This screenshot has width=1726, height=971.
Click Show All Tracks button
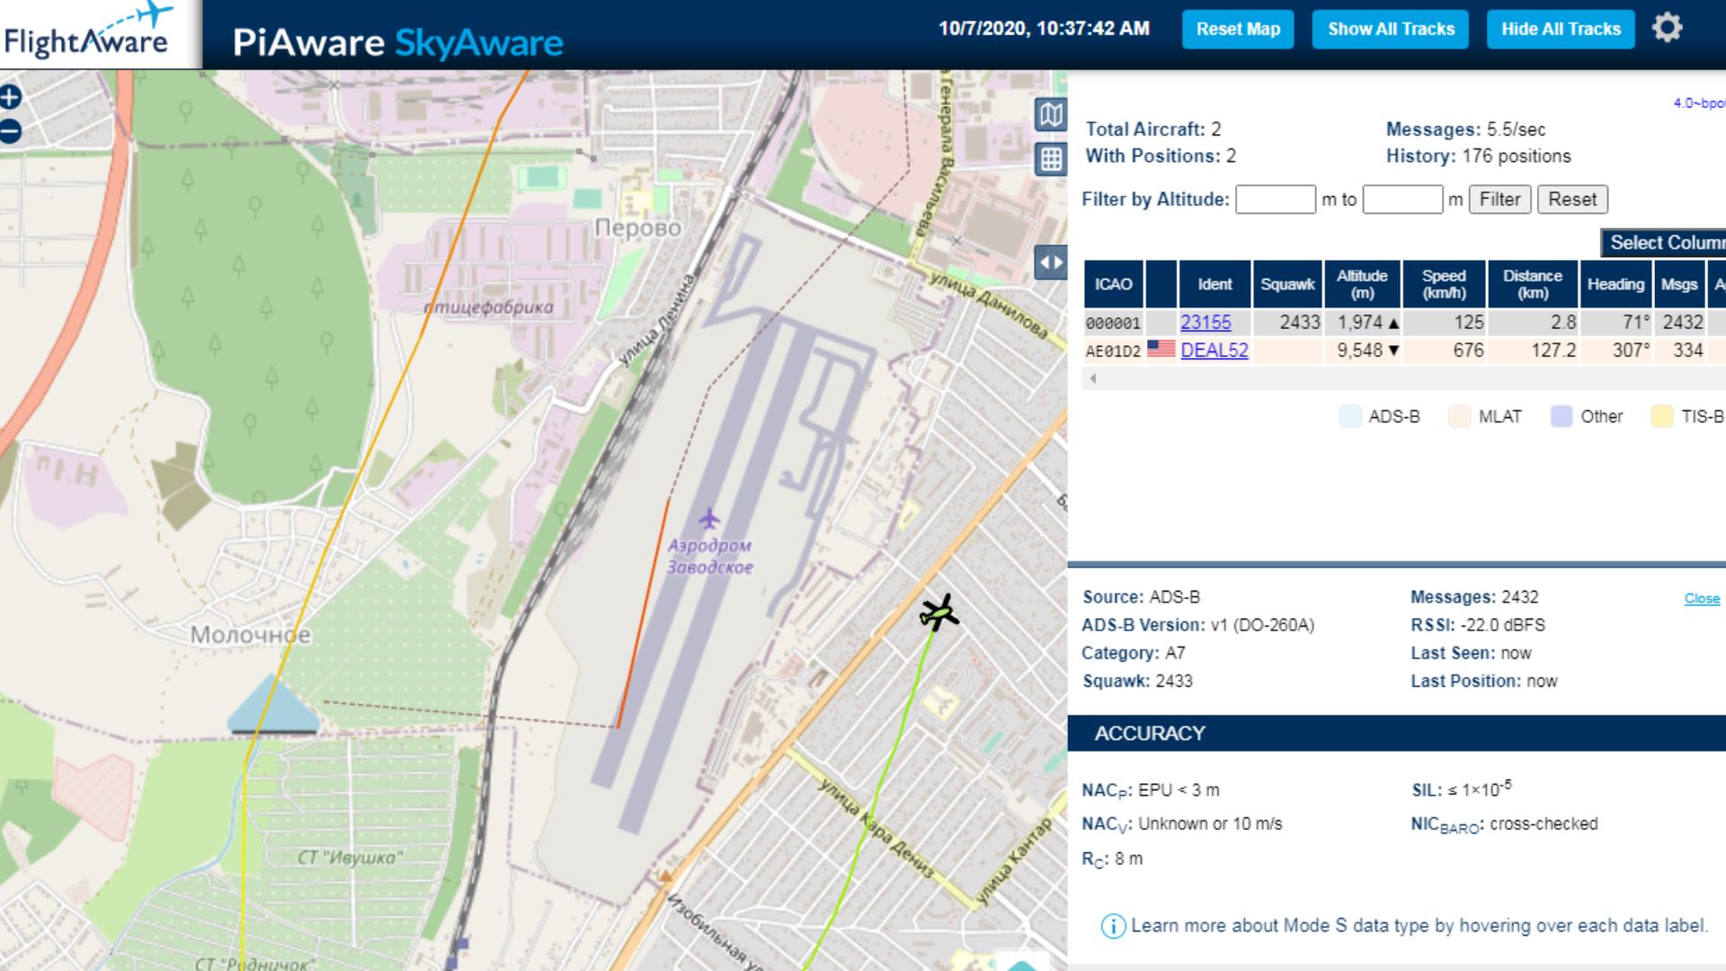(1391, 29)
